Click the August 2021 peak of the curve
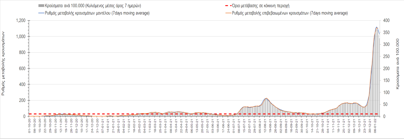 (x=266, y=98)
